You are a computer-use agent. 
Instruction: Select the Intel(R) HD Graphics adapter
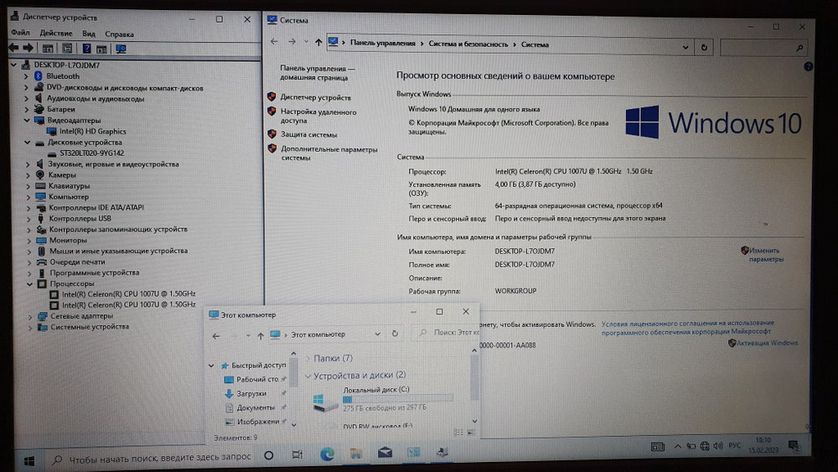(x=93, y=132)
